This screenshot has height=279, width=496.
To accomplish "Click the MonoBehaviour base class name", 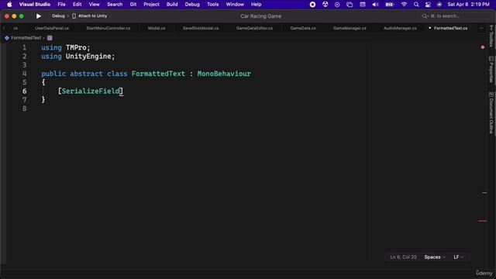I will [x=224, y=74].
